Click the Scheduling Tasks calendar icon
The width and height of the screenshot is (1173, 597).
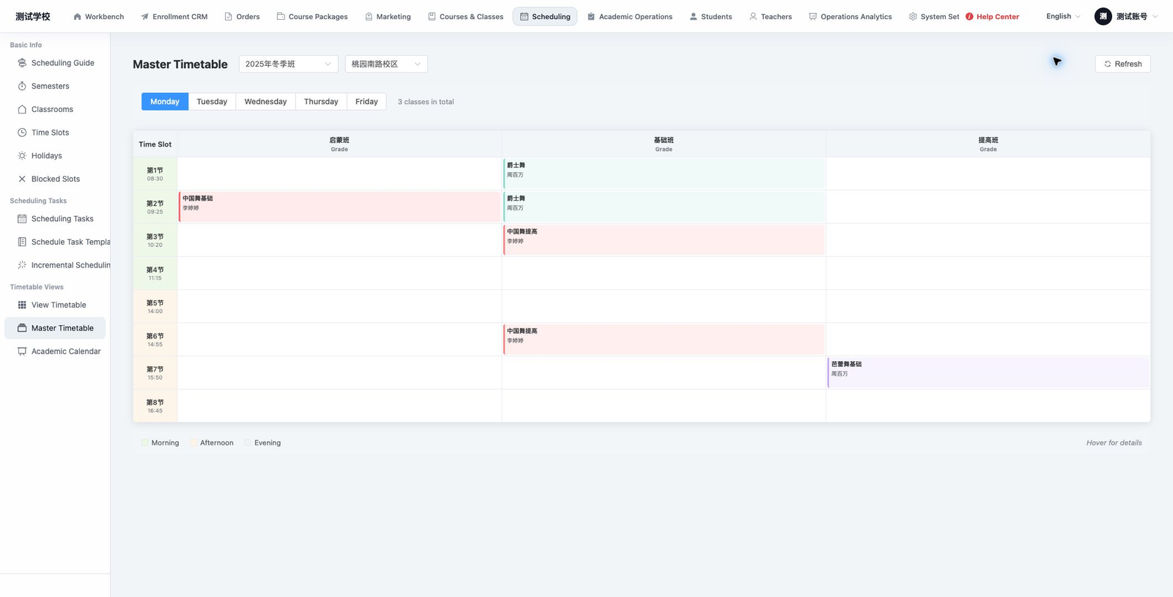pyautogui.click(x=22, y=218)
